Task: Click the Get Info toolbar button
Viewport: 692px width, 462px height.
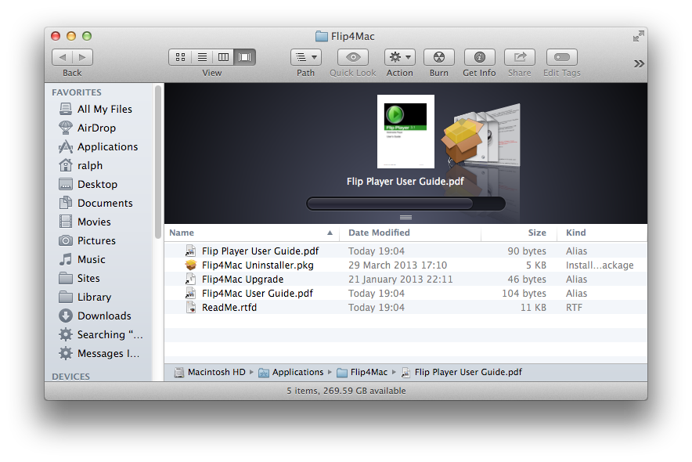Action: (x=479, y=57)
